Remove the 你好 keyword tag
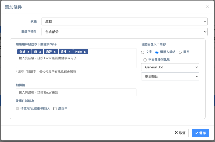Screen dimensions: 215x142 tap(28, 52)
